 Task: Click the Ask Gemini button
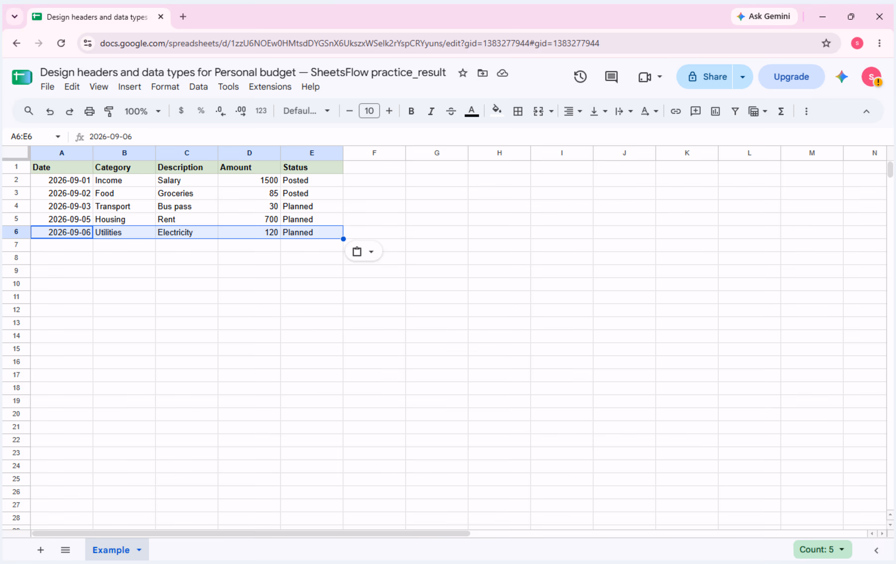point(764,16)
